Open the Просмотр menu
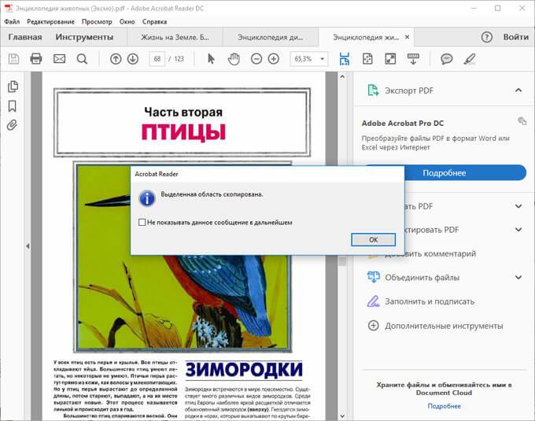Screen dimensions: 535x421 click(x=97, y=21)
